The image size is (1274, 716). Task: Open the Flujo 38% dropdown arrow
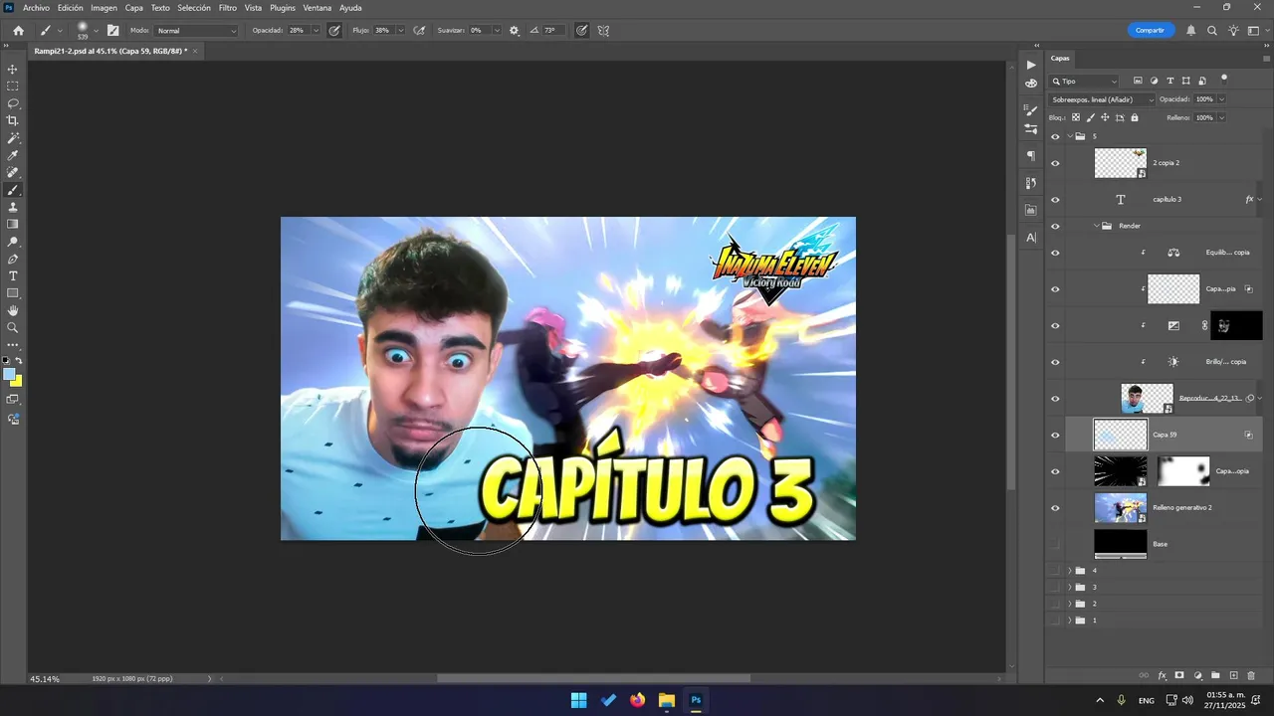coord(401,31)
